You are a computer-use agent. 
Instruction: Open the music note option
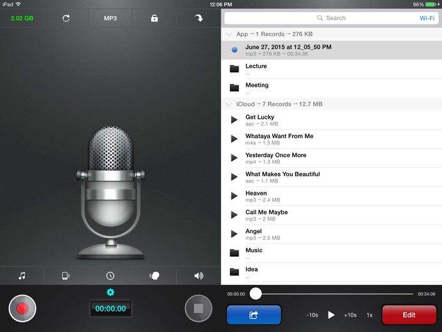[x=22, y=276]
